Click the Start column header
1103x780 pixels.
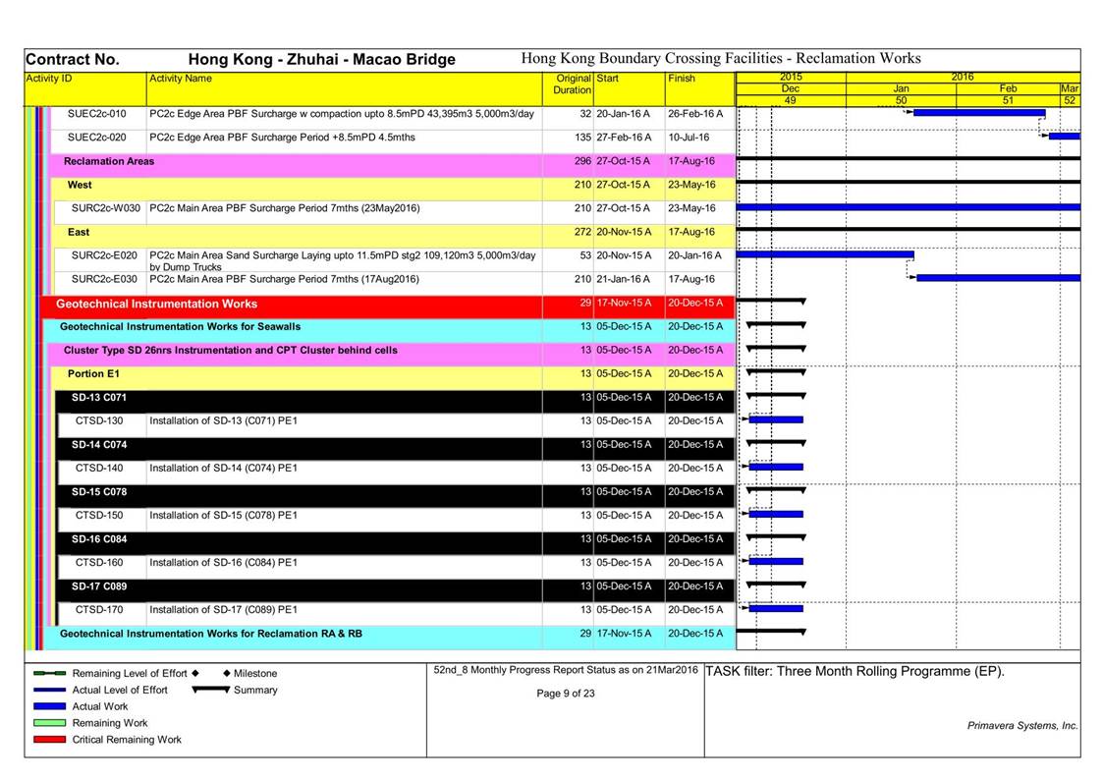[x=630, y=89]
